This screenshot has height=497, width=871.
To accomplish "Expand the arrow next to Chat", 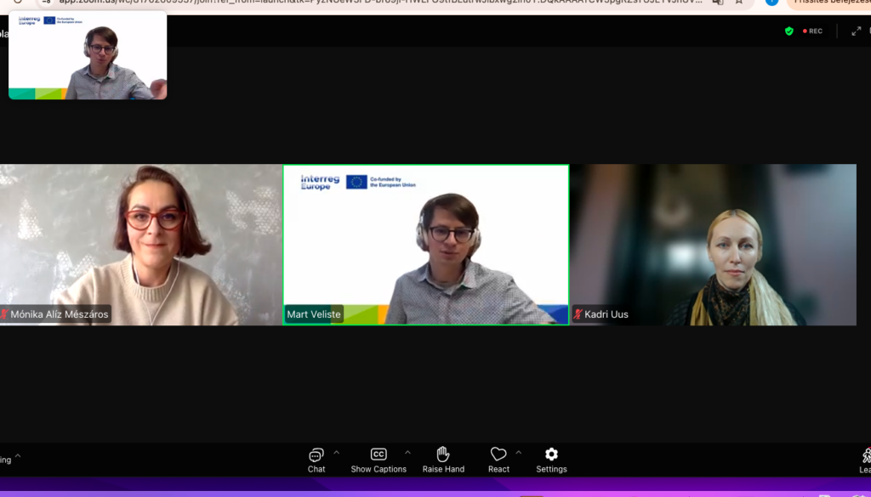I will [x=337, y=453].
